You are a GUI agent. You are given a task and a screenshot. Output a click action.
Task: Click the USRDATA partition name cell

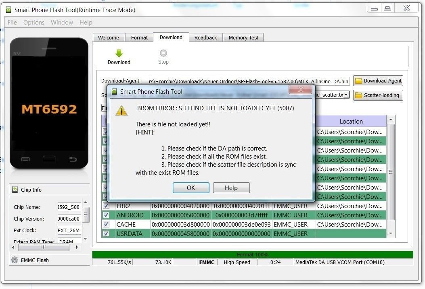point(132,233)
